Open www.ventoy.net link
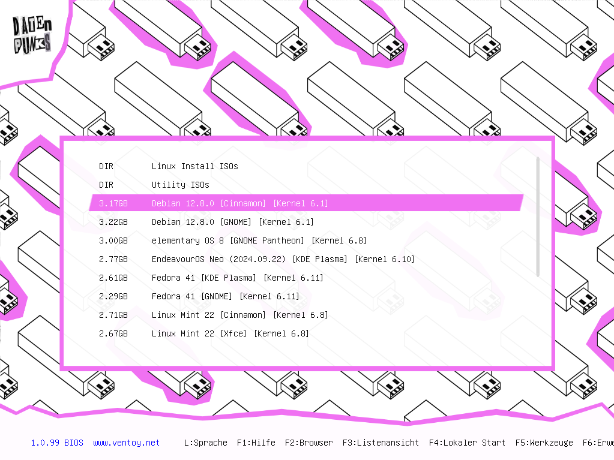 pos(127,443)
